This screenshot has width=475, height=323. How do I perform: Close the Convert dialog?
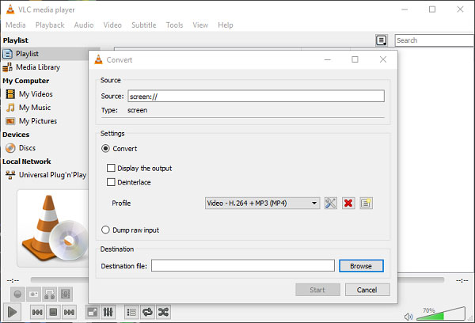pos(383,59)
